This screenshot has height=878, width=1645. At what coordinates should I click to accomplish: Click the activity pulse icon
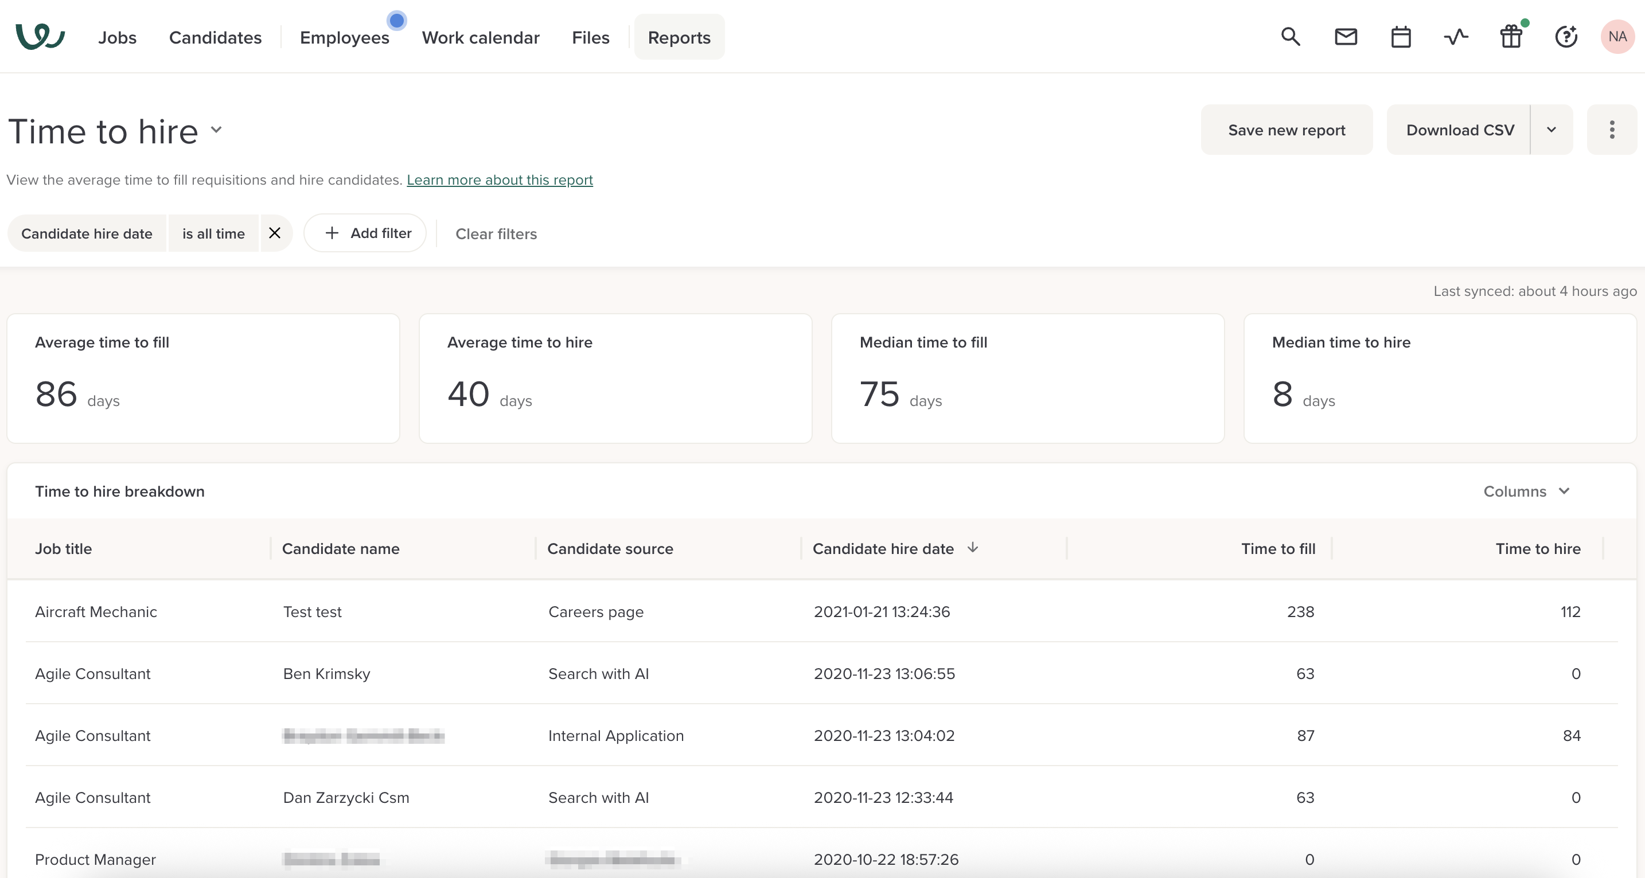tap(1456, 36)
